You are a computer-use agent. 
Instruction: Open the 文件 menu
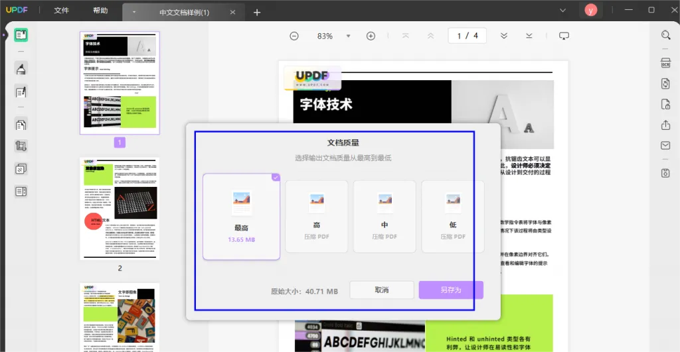coord(62,11)
